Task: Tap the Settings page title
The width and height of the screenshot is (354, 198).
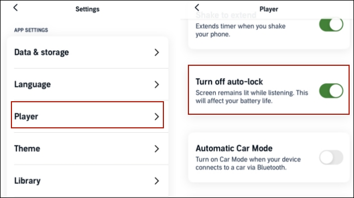Action: [87, 9]
